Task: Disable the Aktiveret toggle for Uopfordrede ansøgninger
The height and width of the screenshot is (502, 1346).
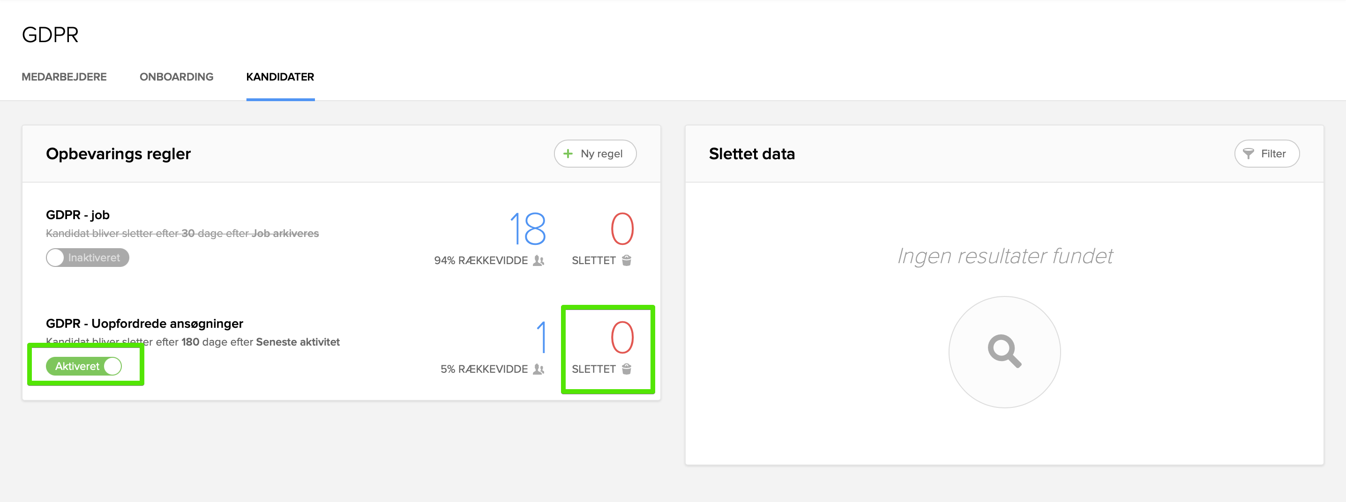Action: click(84, 366)
